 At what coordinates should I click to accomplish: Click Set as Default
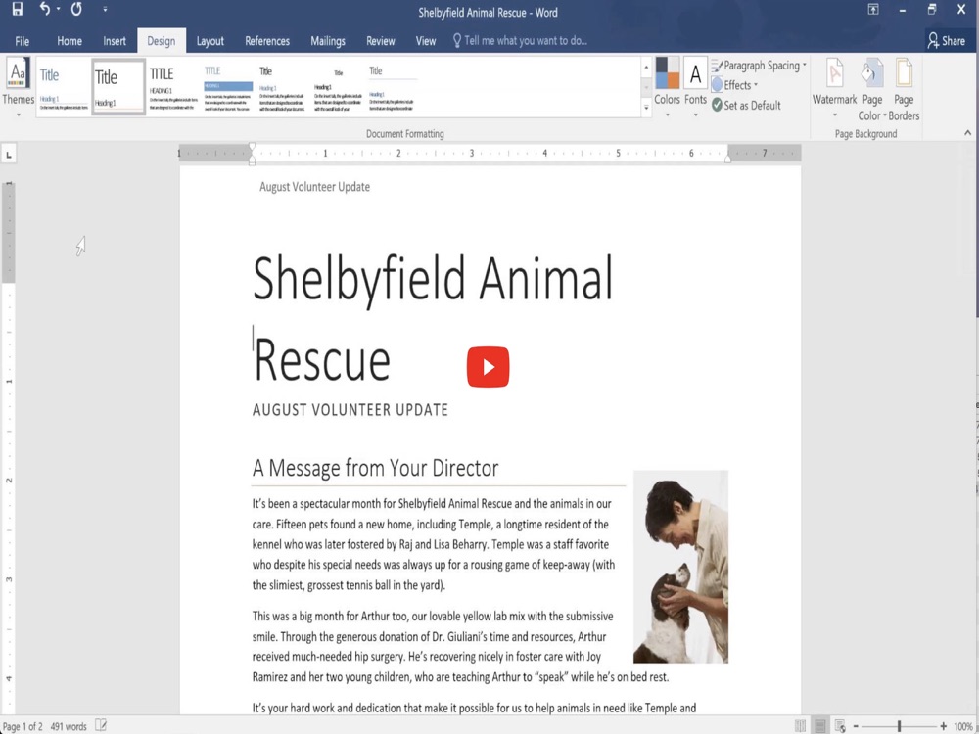click(x=746, y=105)
